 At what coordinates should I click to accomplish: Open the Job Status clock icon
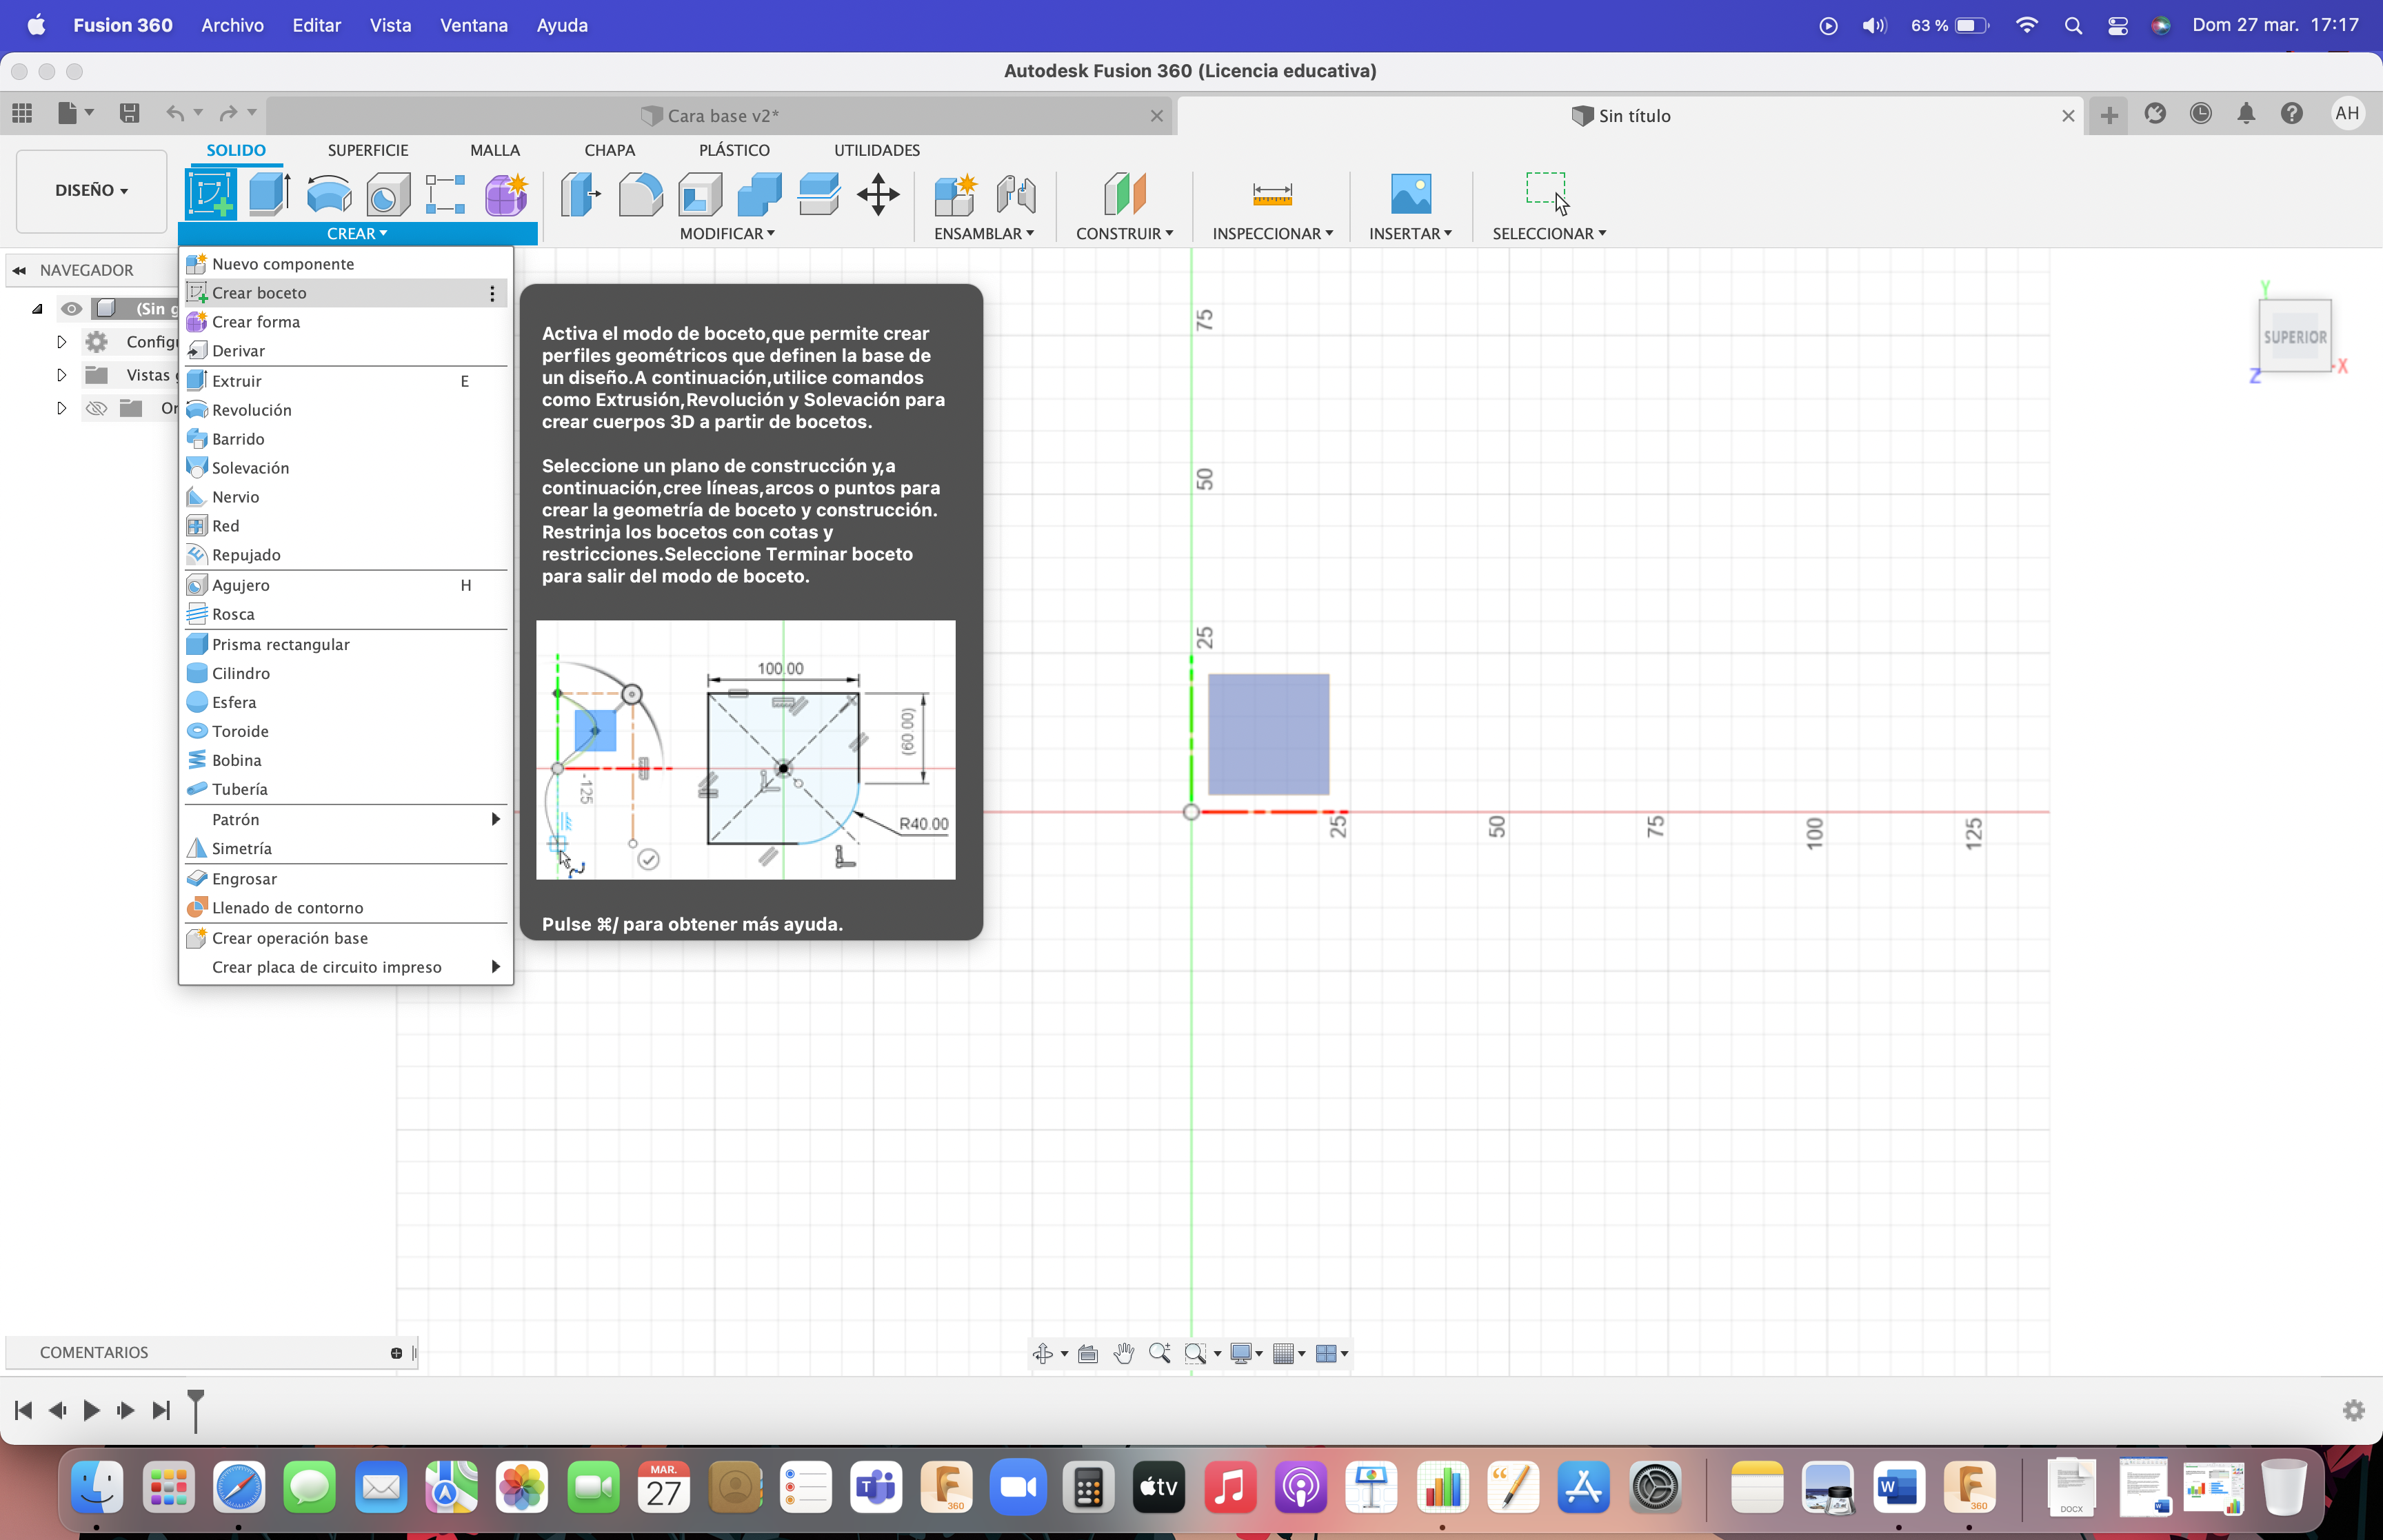[2200, 114]
